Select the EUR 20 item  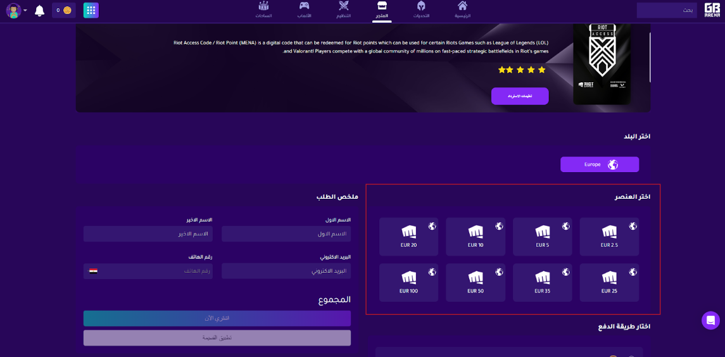tap(409, 236)
